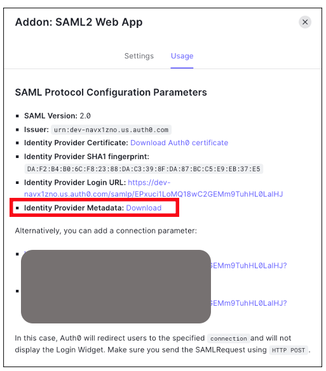326x371 pixels.
Task: Switch to the Settings tab
Action: 139,56
